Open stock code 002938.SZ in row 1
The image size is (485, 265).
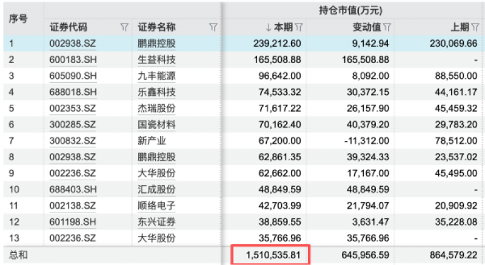point(73,43)
